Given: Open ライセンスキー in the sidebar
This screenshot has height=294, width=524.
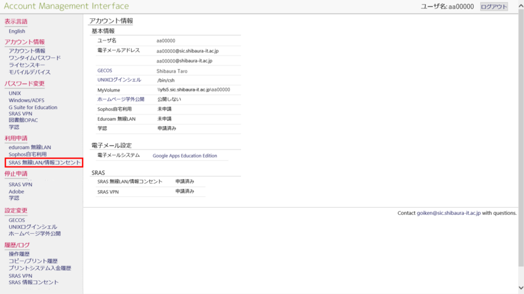Looking at the screenshot, I should click(27, 65).
